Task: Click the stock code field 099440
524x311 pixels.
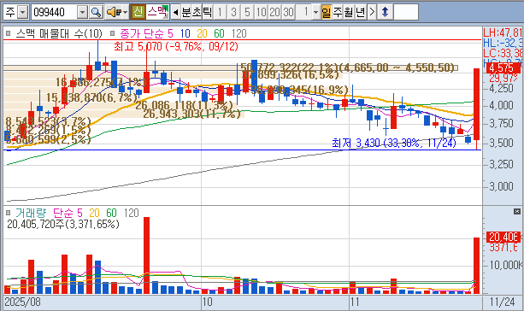Action: tap(56, 12)
